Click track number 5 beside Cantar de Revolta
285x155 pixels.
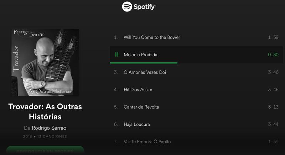coord(116,107)
